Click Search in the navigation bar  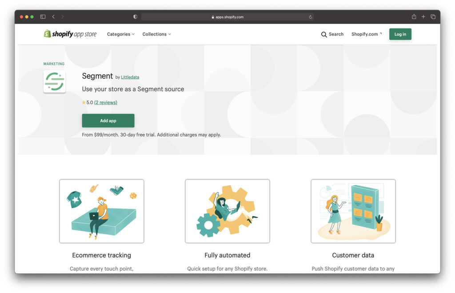[335, 34]
